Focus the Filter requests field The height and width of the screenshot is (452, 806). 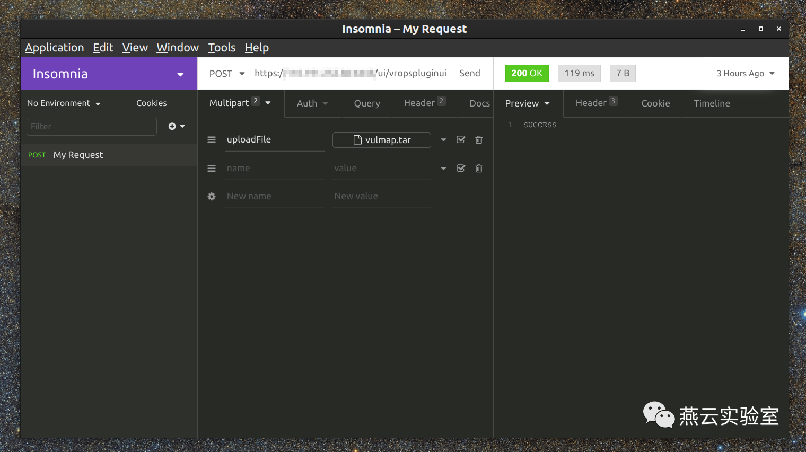coord(92,126)
